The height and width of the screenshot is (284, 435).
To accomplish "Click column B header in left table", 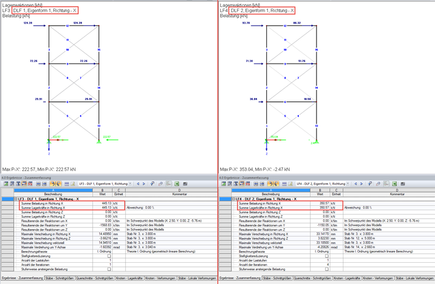I will point(102,191).
